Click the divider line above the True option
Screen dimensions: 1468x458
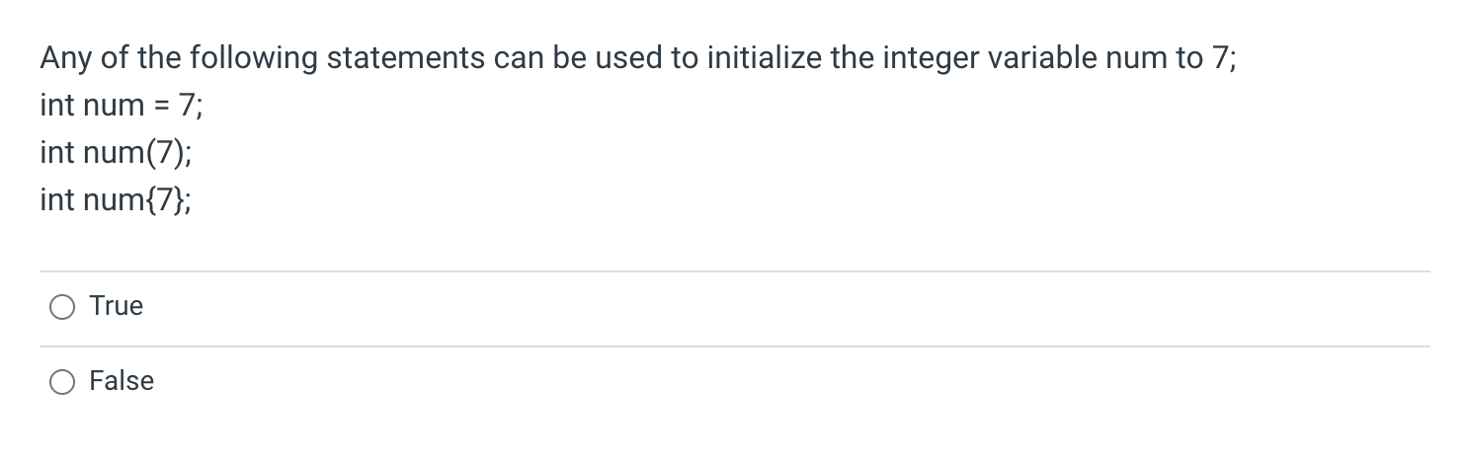click(x=734, y=271)
